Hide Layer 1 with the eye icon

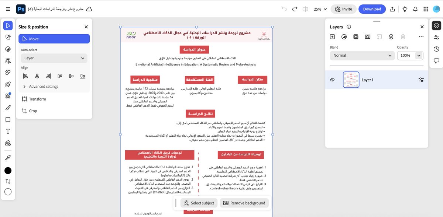click(332, 80)
